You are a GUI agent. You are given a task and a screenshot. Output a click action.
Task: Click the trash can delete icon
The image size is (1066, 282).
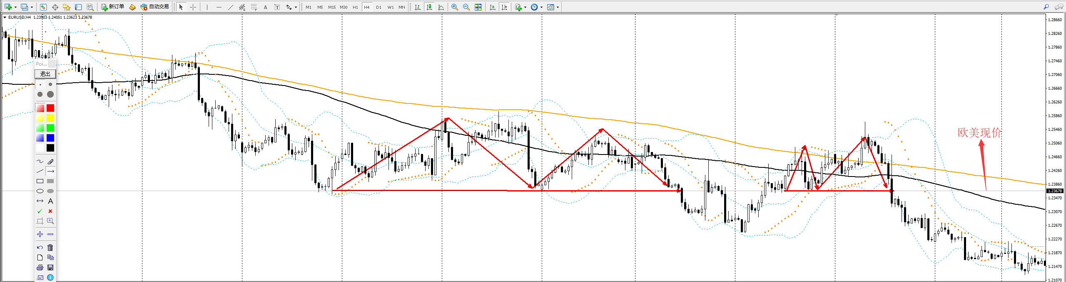click(50, 248)
